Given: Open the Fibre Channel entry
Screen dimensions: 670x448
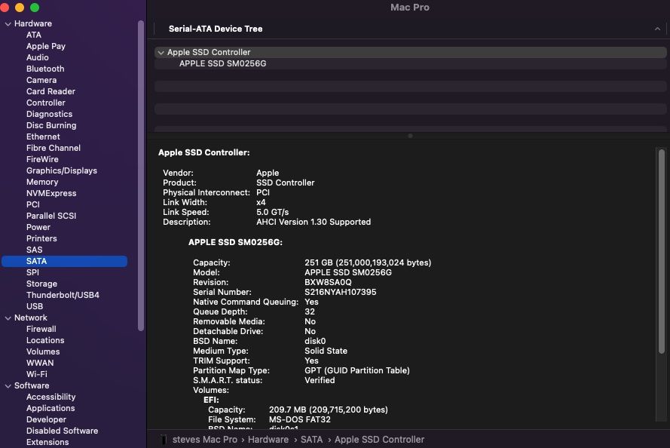Looking at the screenshot, I should pos(54,148).
